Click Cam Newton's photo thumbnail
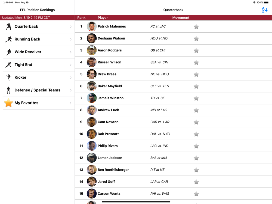Screen dimensions: 272x204 click(x=92, y=122)
